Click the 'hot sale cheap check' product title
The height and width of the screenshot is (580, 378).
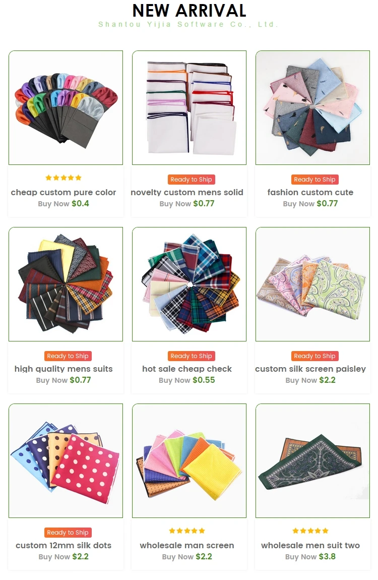pos(187,369)
